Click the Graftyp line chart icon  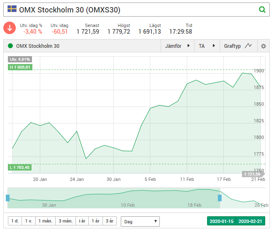(248, 46)
